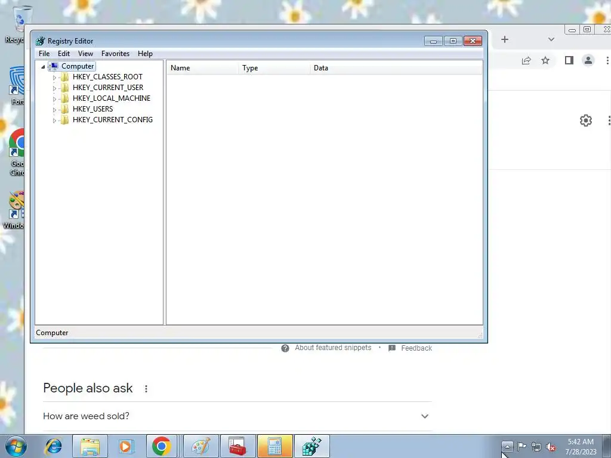
Task: Open Calculator from the taskbar
Action: point(274,446)
